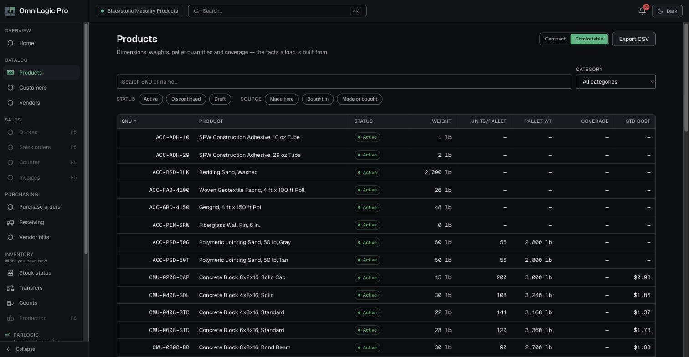
Task: Toggle the Active status filter
Action: [x=150, y=99]
